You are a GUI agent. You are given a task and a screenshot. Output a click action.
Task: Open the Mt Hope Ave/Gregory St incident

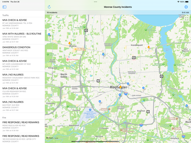click(22, 65)
